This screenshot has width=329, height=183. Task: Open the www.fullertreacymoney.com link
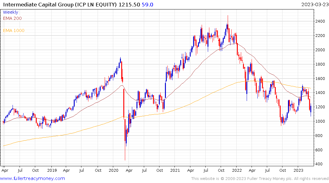click(32, 178)
